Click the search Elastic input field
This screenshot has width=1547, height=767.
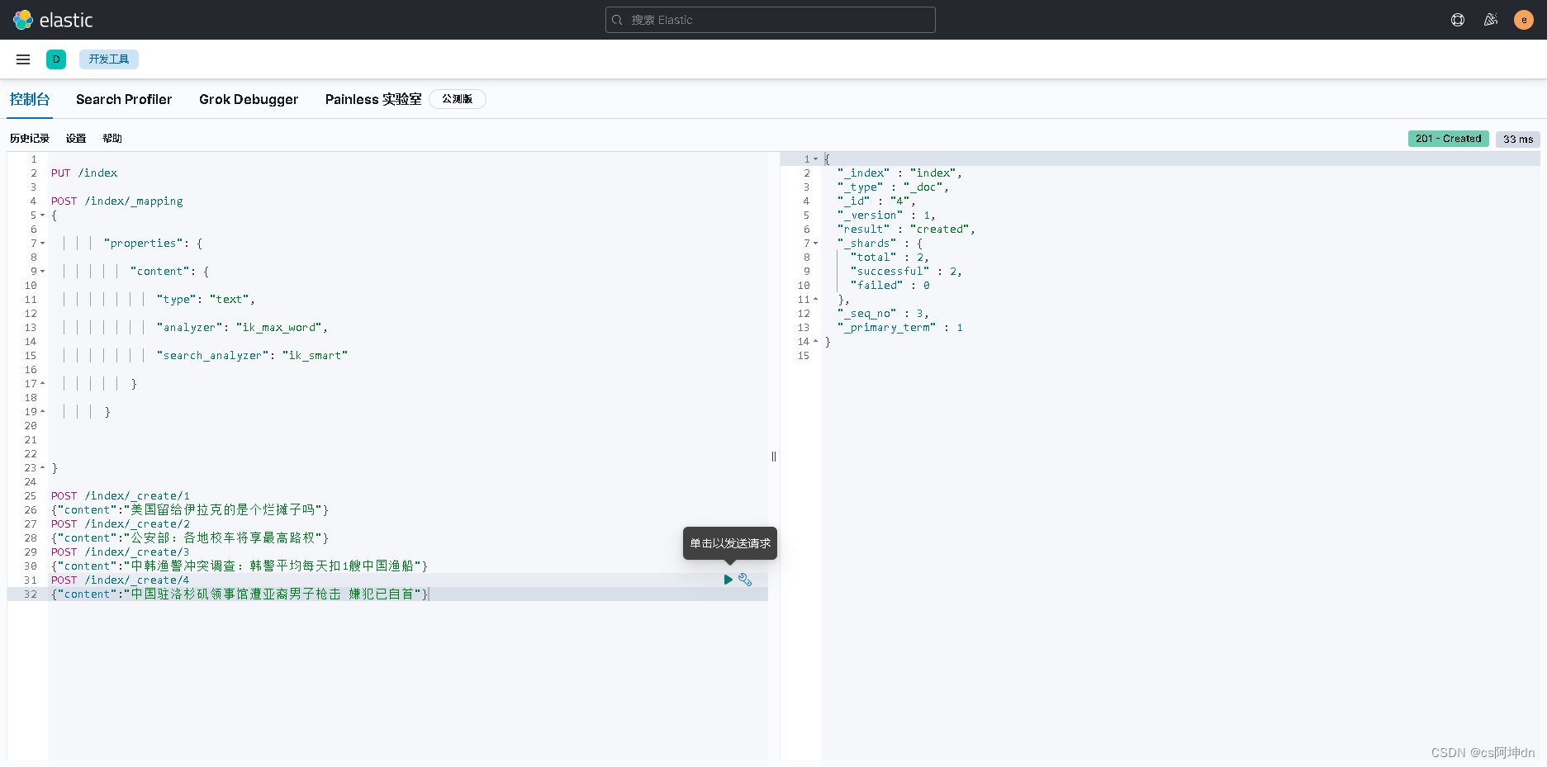click(771, 20)
